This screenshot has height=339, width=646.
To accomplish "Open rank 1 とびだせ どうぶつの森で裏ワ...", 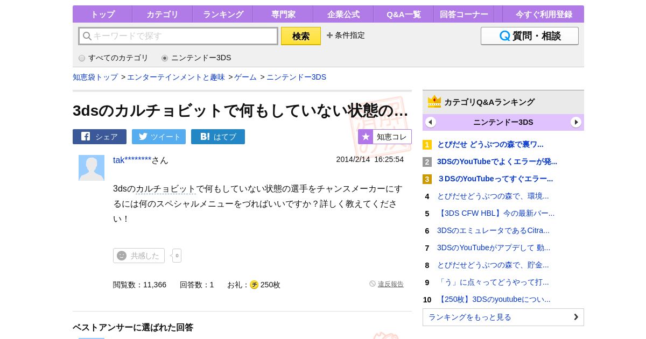I will pos(490,144).
